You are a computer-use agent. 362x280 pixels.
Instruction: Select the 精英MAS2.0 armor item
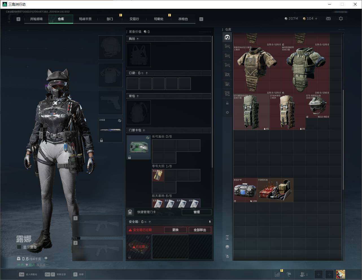(x=257, y=69)
